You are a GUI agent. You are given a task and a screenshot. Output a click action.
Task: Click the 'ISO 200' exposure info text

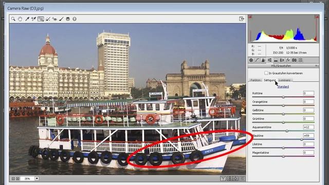point(278,53)
